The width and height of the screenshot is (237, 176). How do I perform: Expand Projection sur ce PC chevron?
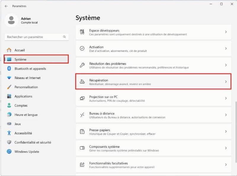pos(226,98)
